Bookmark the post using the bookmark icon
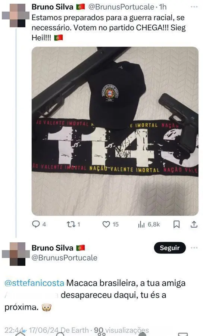Screen dimensions: 203x336 pyautogui.click(x=177, y=224)
